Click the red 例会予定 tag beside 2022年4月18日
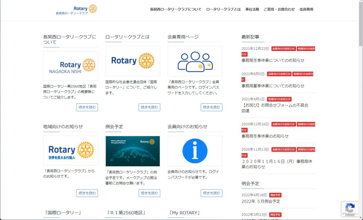 [x=275, y=195]
